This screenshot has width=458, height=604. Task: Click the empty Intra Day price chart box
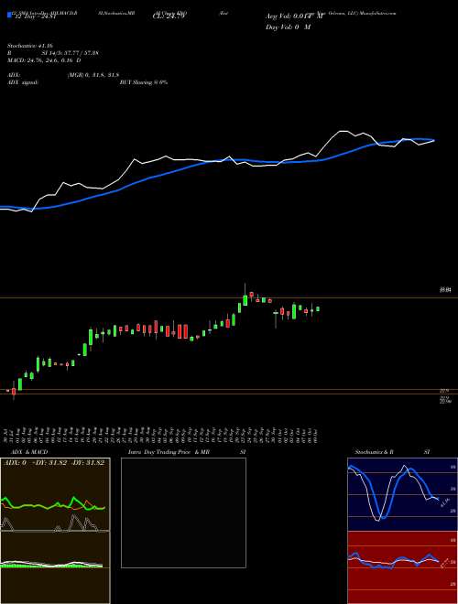tap(183, 512)
